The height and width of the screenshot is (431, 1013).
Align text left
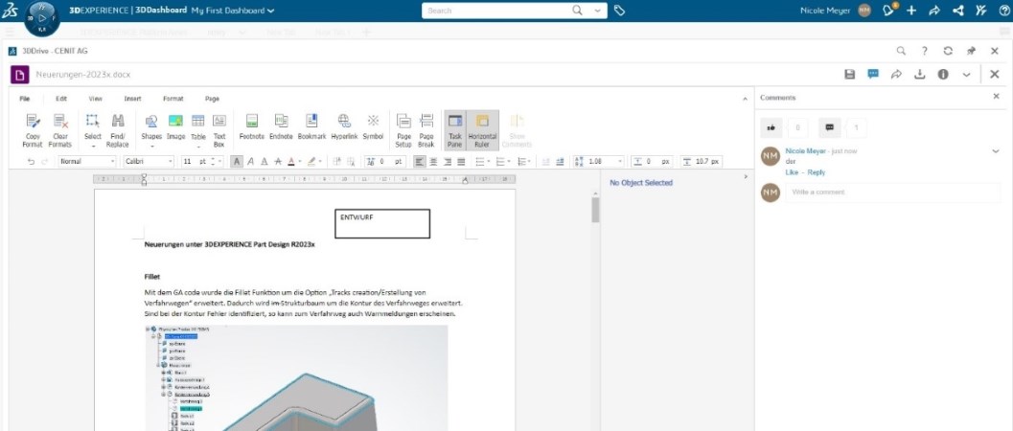tap(420, 161)
